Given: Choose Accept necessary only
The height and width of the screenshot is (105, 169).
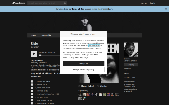Looking at the screenshot, I should 84,70.
